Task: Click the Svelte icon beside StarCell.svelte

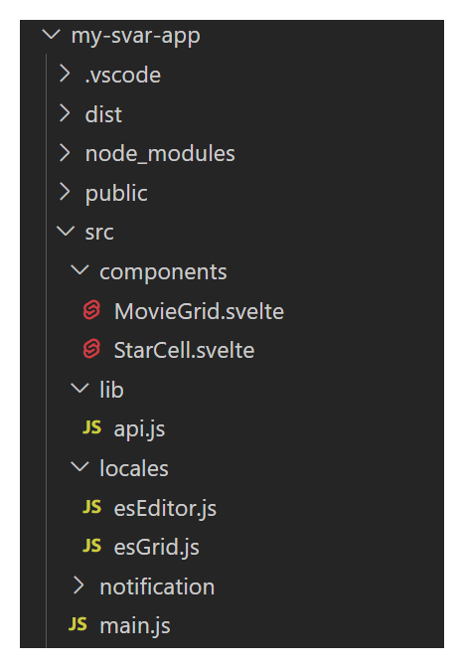Action: [x=91, y=349]
